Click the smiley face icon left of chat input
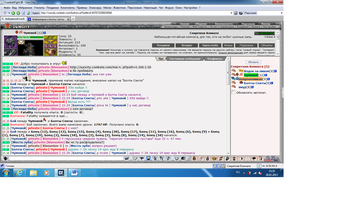 coord(5,159)
